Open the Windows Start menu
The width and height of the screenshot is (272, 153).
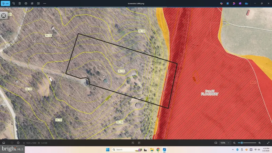pos(108,150)
